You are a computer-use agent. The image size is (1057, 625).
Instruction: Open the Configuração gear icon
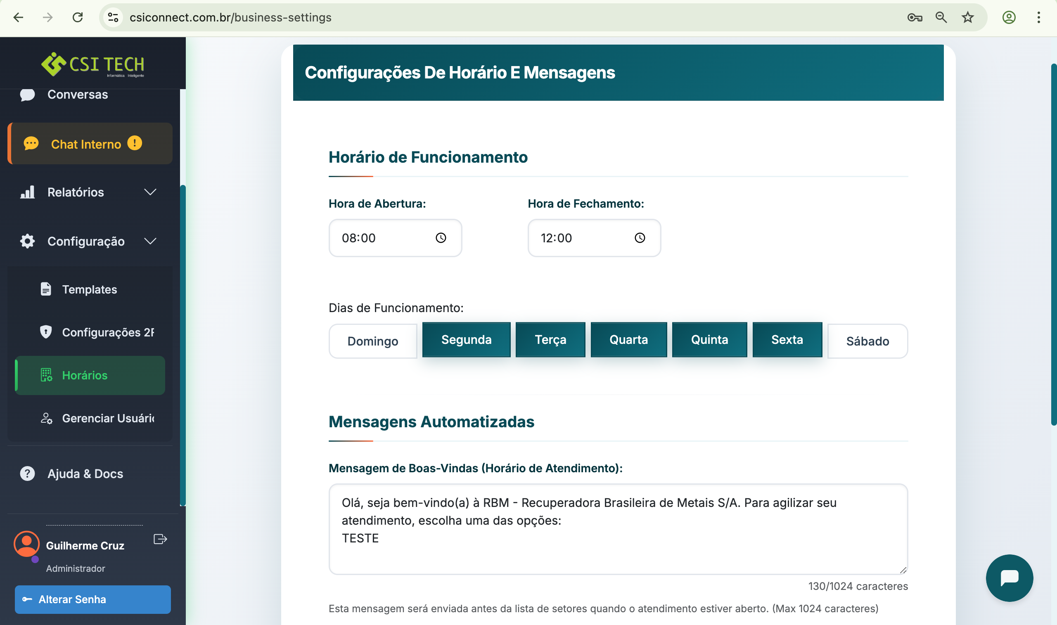[27, 241]
